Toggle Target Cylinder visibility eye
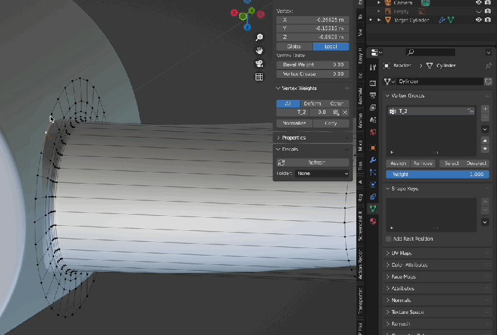This screenshot has height=335, width=497. 478,20
